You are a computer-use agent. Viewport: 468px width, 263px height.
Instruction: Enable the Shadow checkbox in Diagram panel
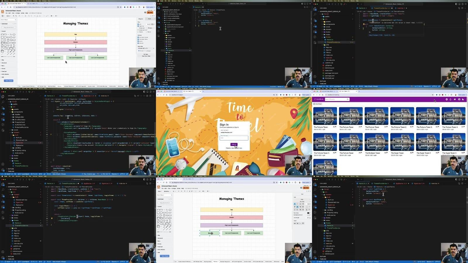[x=138, y=32]
